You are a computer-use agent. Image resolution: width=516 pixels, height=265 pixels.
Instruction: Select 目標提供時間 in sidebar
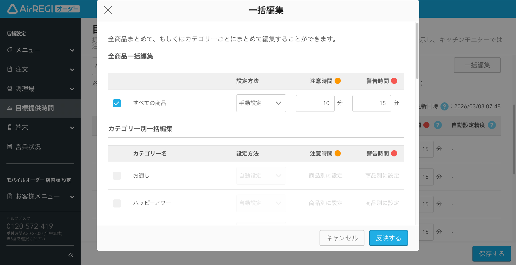click(40, 108)
